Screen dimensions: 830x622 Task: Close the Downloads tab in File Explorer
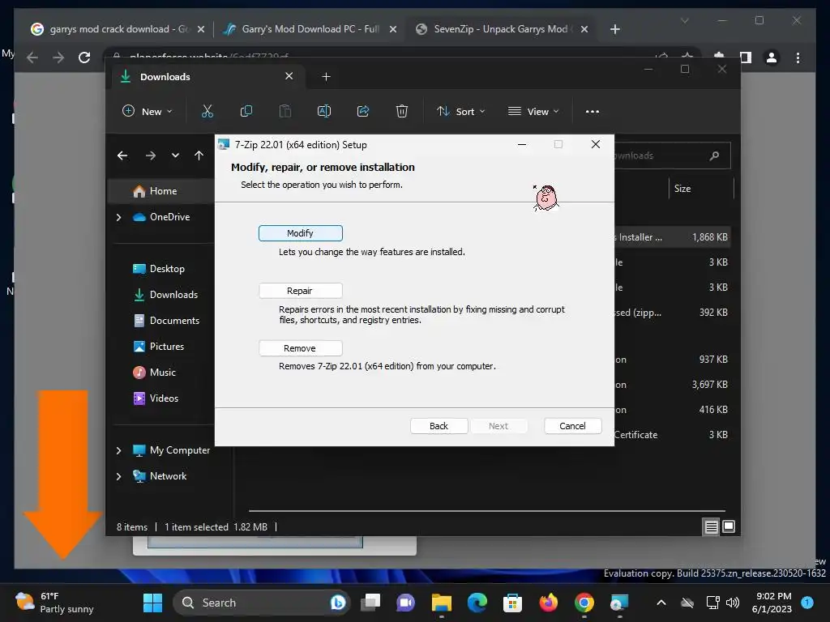point(289,76)
